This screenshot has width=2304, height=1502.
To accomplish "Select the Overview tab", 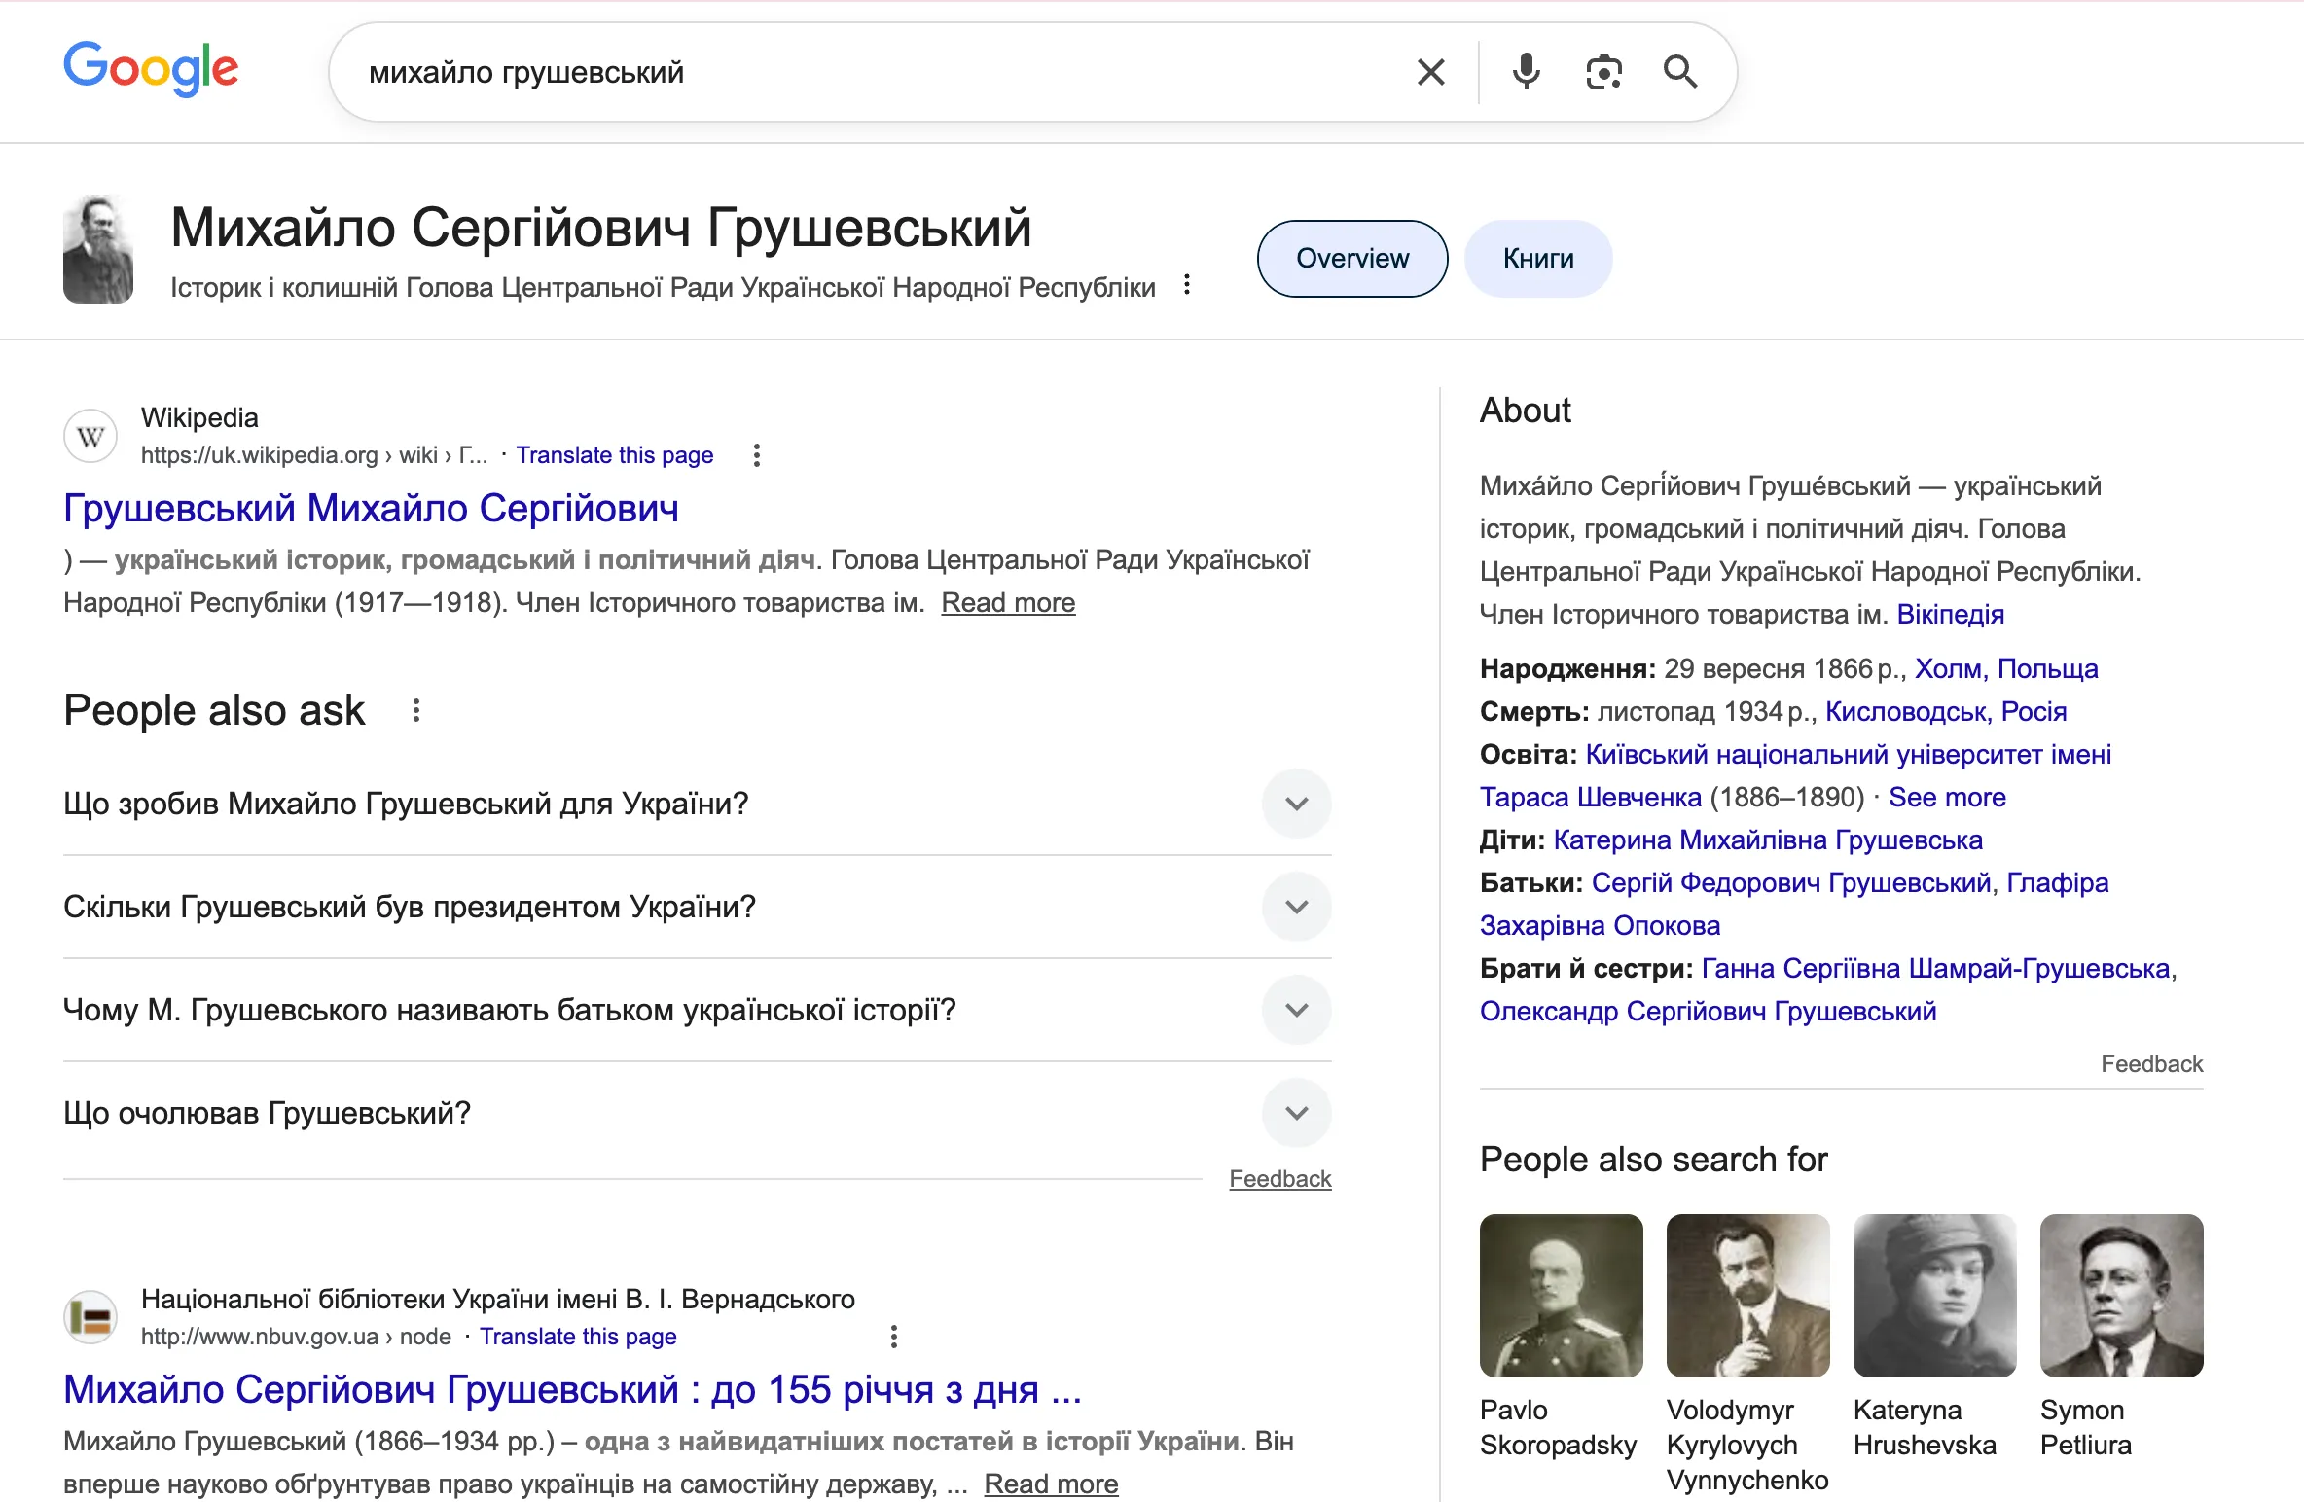I will 1351,258.
